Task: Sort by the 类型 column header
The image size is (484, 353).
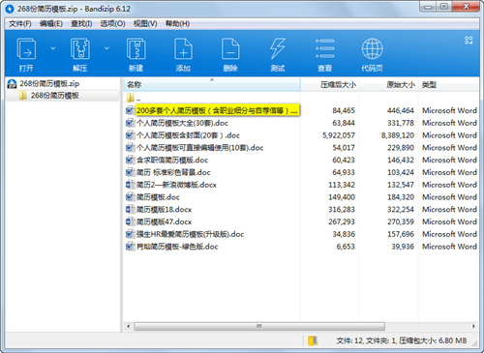Action: point(448,85)
